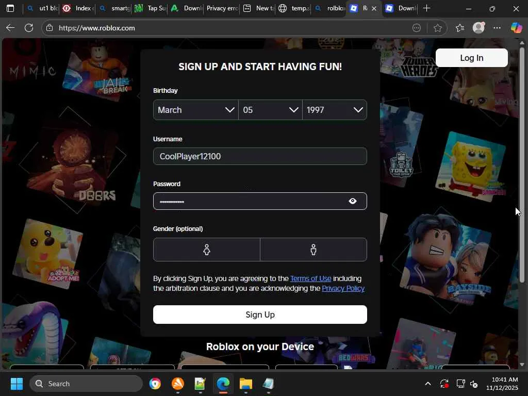Image resolution: width=528 pixels, height=396 pixels.
Task: Open the favorites list icon
Action: [x=459, y=28]
